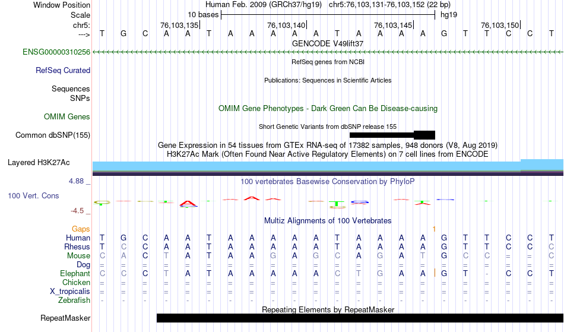Click Short Genetic Variants from dbSNP title
This screenshot has height=332, width=564.
[x=328, y=127]
